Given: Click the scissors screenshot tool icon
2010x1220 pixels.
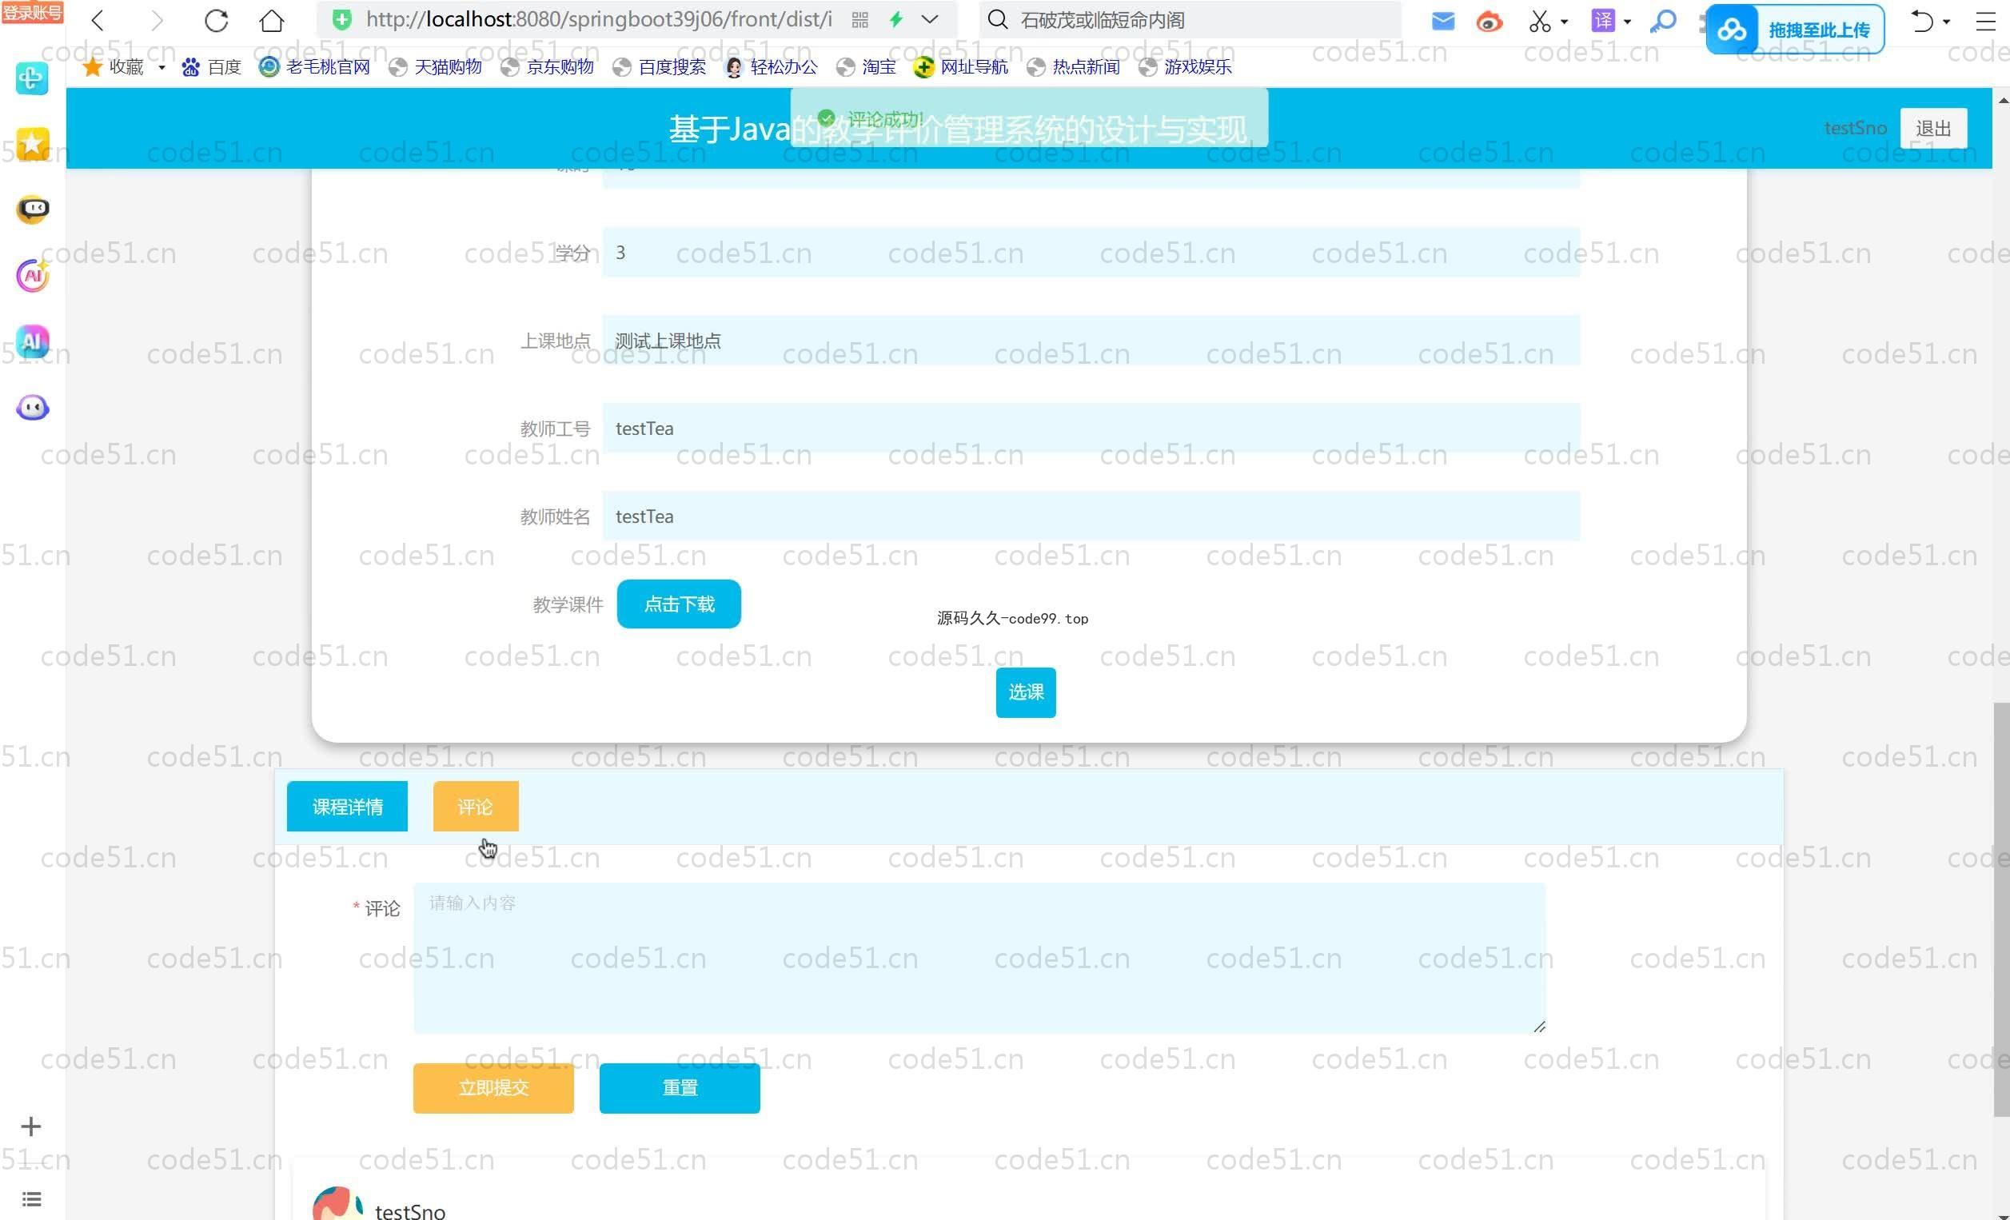Looking at the screenshot, I should coord(1539,22).
